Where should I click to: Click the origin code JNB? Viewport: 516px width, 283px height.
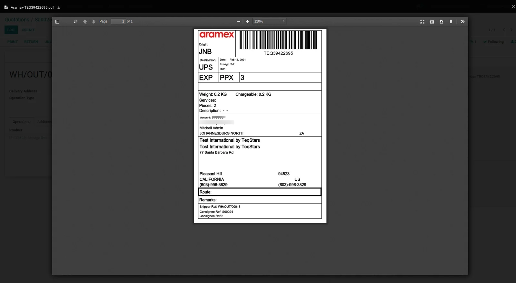point(205,52)
